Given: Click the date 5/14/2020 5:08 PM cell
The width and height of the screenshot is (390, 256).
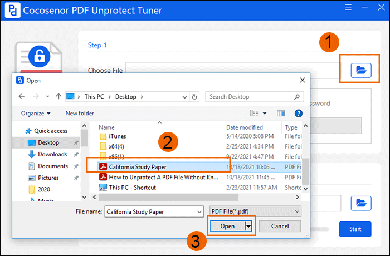Looking at the screenshot, I should click(x=250, y=136).
